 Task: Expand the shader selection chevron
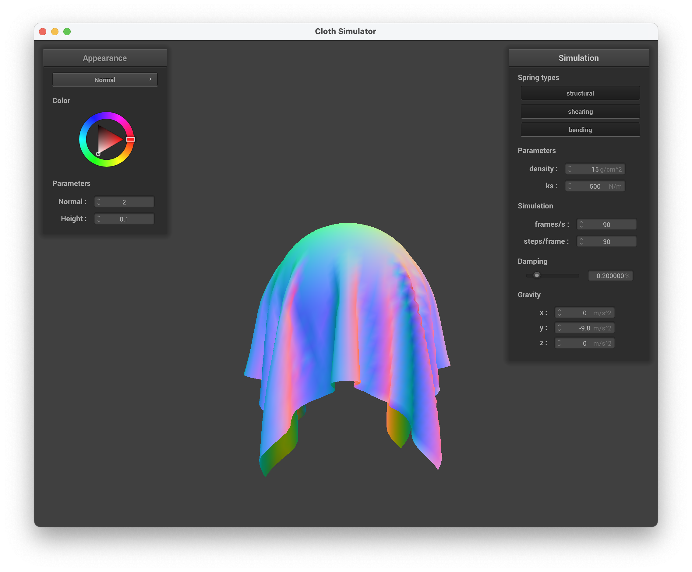click(x=150, y=79)
